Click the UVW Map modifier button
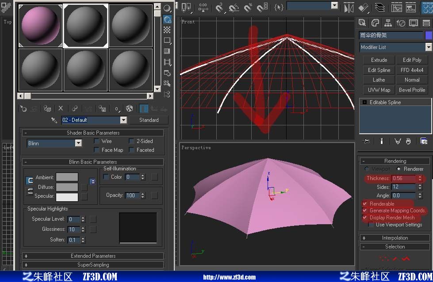This screenshot has width=433, height=282. click(379, 90)
